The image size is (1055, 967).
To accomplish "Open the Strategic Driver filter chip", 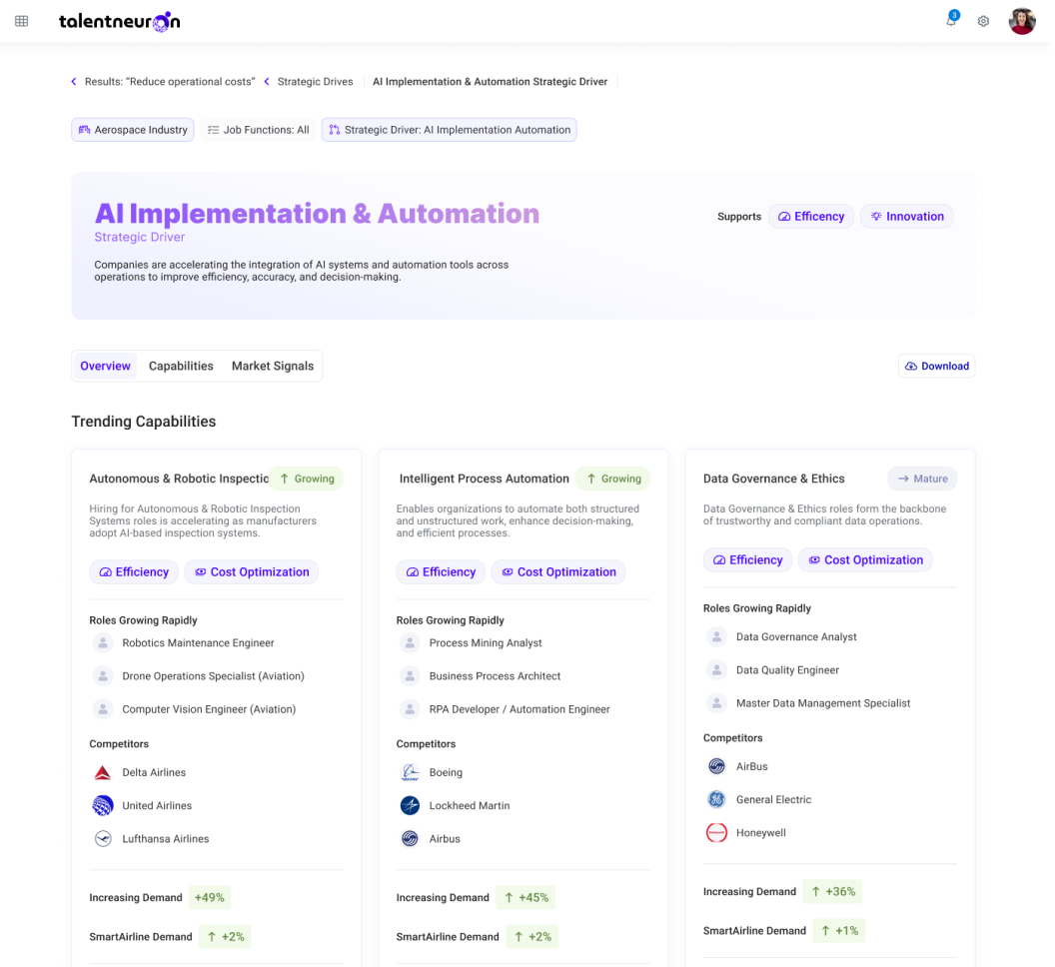I will [449, 130].
